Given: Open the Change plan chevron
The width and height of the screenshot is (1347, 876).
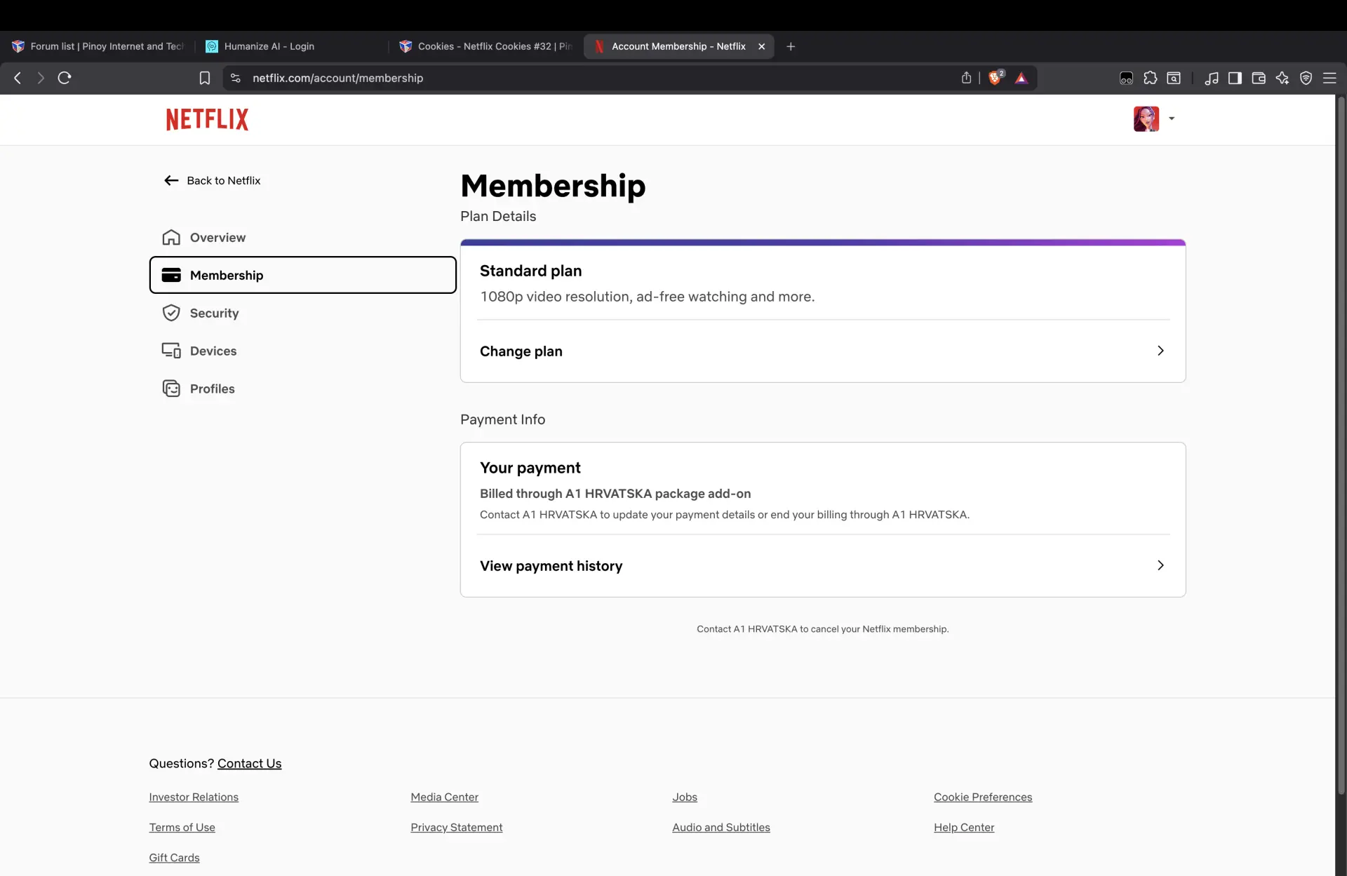Looking at the screenshot, I should (x=1160, y=351).
